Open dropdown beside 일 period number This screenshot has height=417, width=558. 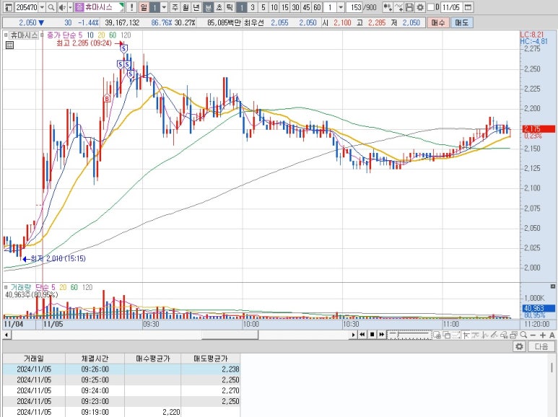tap(164, 7)
